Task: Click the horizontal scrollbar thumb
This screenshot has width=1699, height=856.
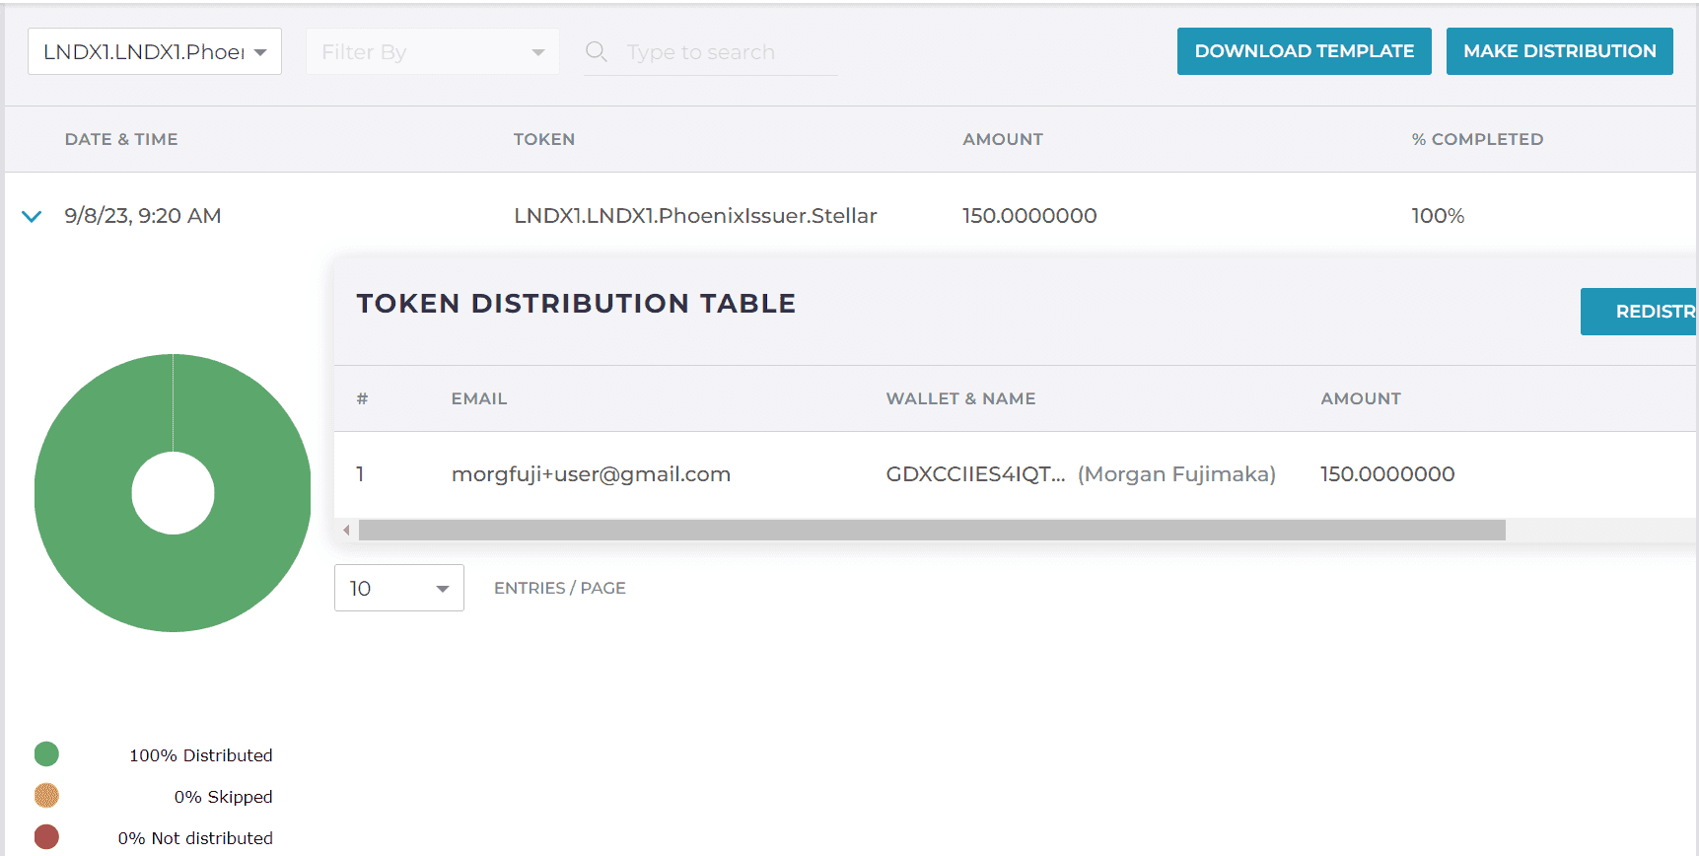Action: tap(931, 531)
